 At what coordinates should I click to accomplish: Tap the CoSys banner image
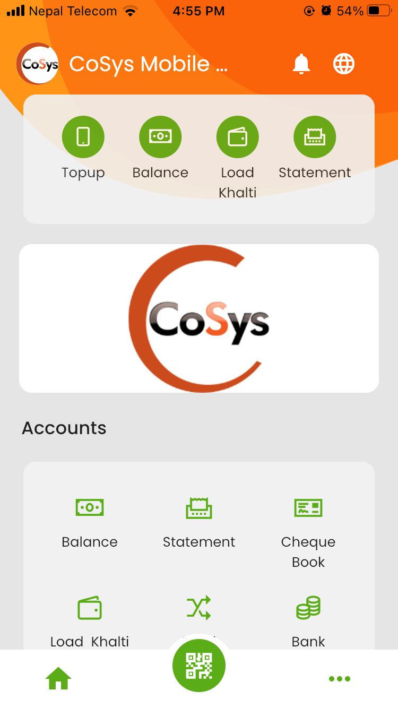point(199,318)
